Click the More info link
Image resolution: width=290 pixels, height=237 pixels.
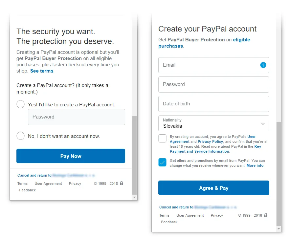(x=255, y=165)
